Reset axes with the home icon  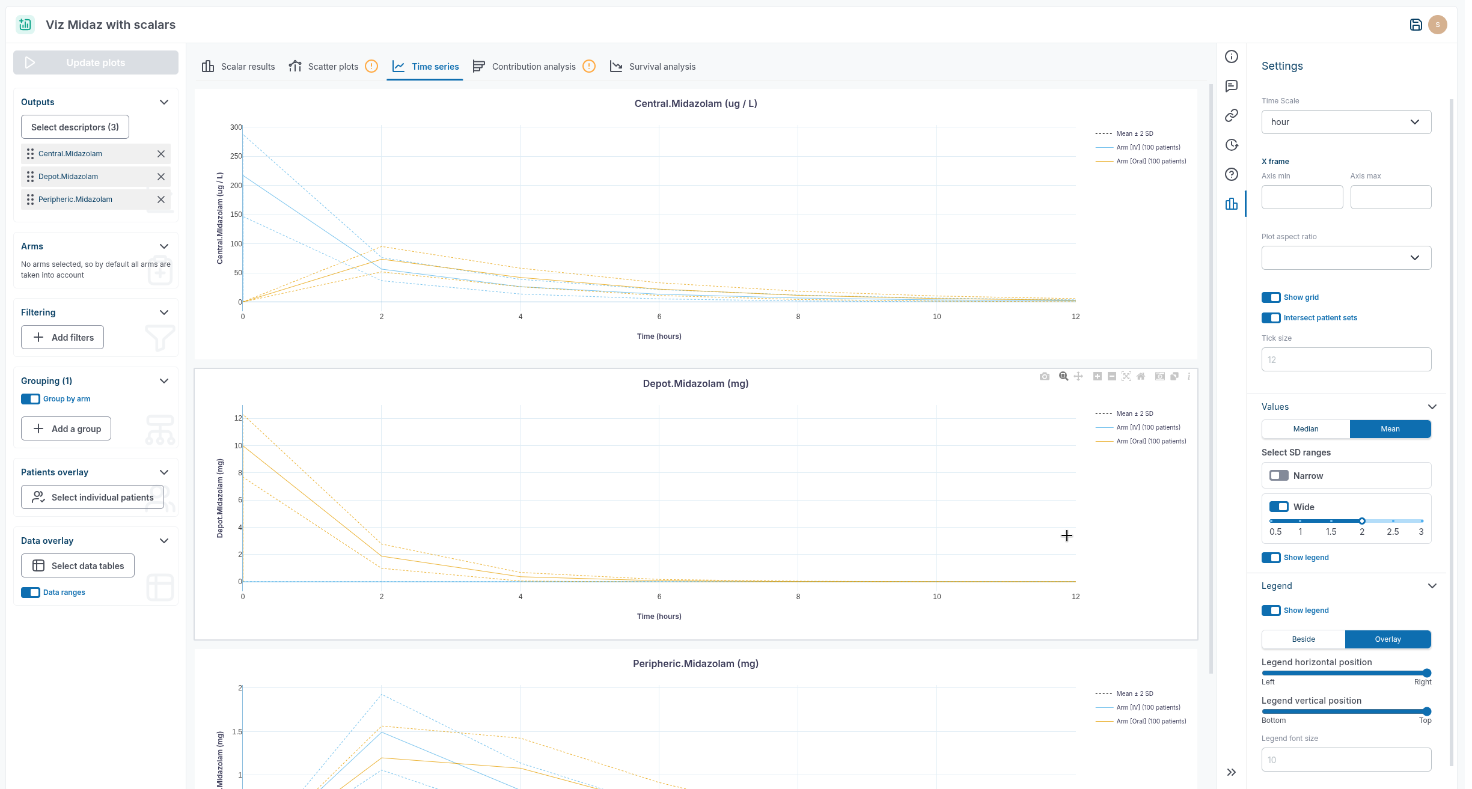1141,377
